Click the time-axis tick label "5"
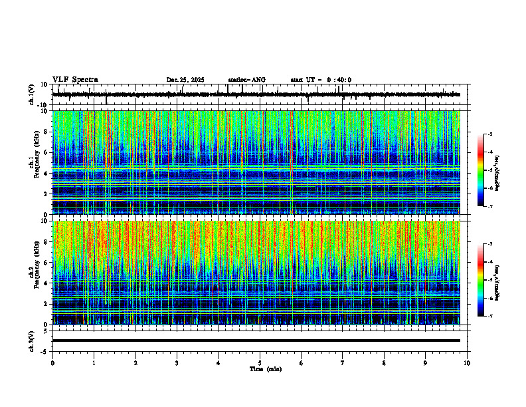526x407 pixels. 260,363
